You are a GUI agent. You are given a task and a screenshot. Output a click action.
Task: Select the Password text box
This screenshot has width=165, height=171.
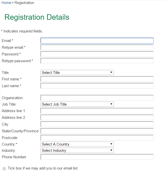97,54
